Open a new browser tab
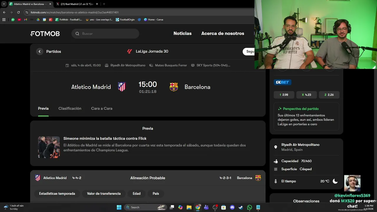Image resolution: width=377 pixels, height=212 pixels. pyautogui.click(x=104, y=4)
